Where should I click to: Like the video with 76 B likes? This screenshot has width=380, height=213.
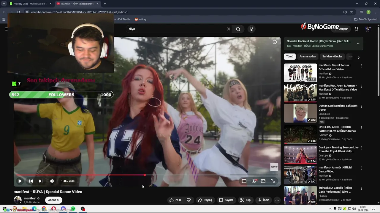pyautogui.click(x=175, y=200)
